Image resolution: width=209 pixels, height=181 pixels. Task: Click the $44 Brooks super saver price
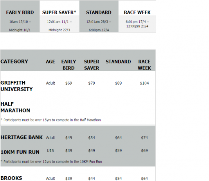pyautogui.click(x=92, y=179)
